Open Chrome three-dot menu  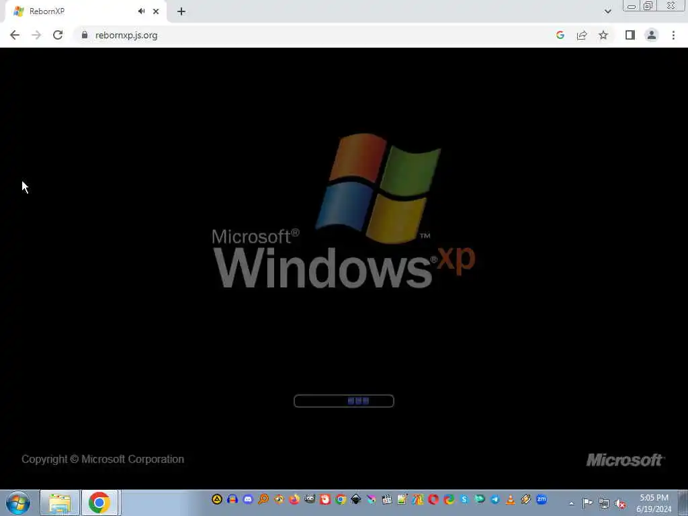coord(673,35)
